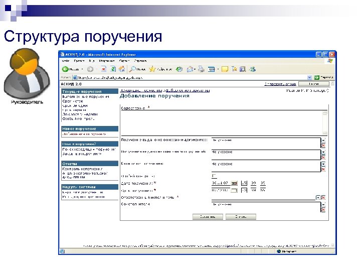Image resolution: width=361 pixels, height=271 pixels.
Task: Open the Сервис menu
Action: 124,61
